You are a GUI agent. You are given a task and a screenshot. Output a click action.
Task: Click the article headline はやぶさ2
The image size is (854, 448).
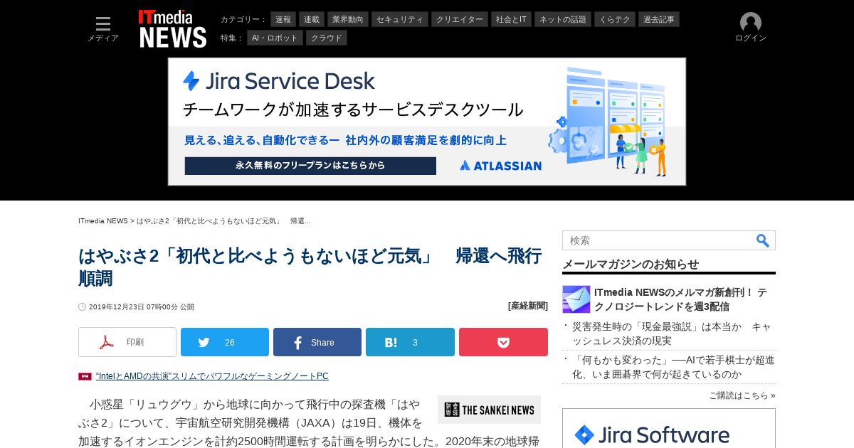tap(310, 267)
